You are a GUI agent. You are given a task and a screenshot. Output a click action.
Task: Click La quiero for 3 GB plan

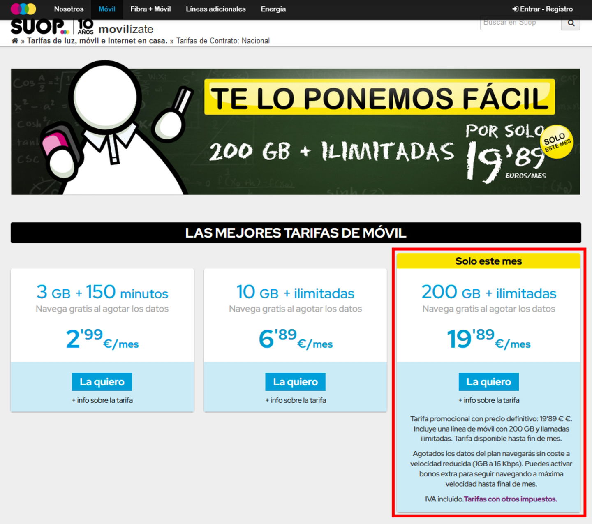coord(102,382)
